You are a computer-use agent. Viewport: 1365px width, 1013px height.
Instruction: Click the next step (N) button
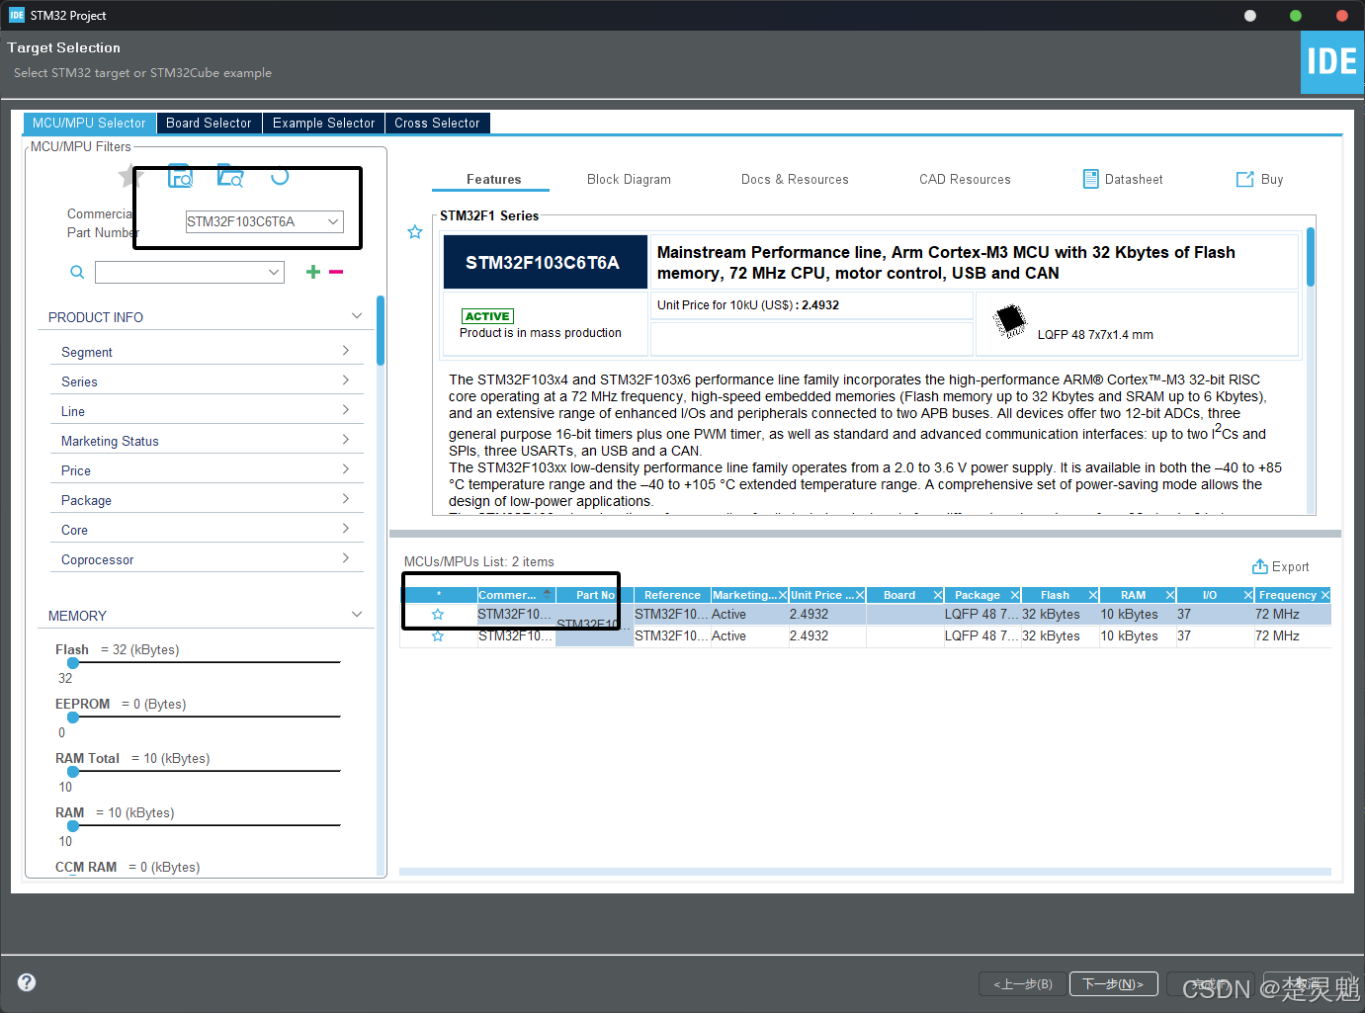1113,984
